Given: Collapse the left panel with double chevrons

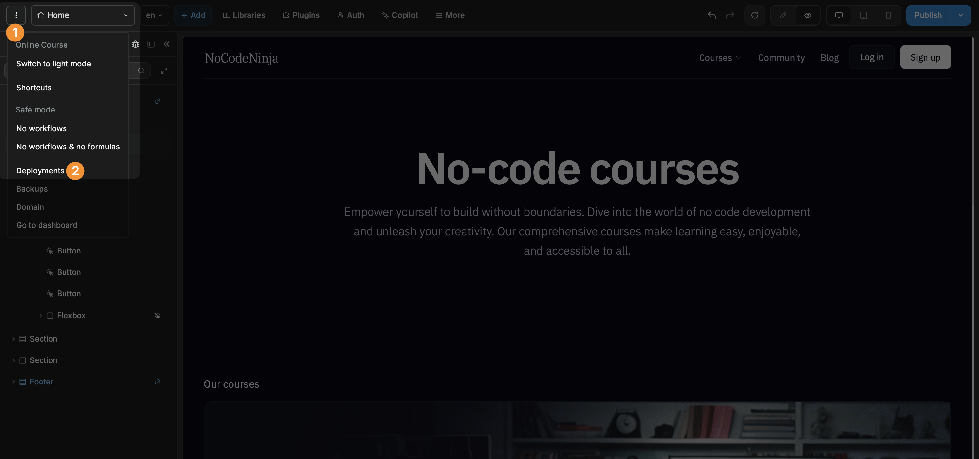Looking at the screenshot, I should tap(166, 44).
